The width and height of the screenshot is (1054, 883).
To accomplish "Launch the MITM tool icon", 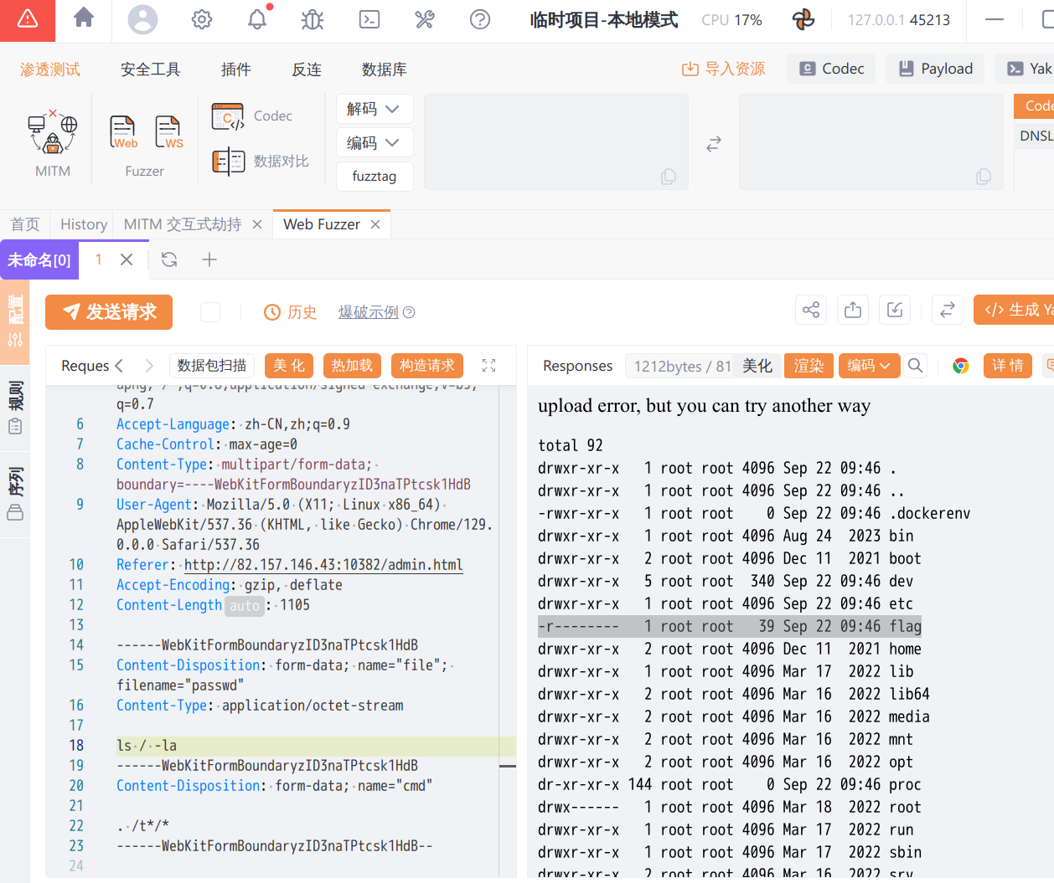I will pyautogui.click(x=53, y=134).
